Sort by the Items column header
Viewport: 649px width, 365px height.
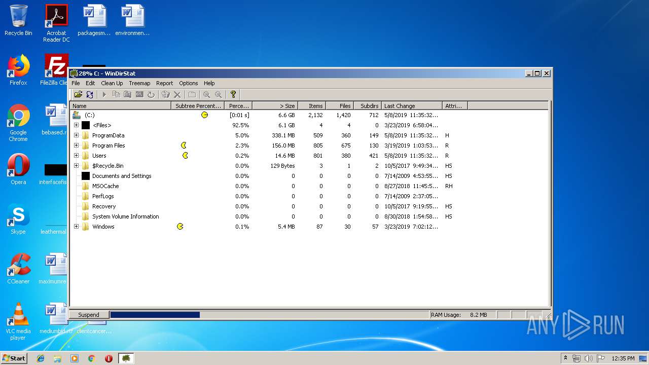311,106
